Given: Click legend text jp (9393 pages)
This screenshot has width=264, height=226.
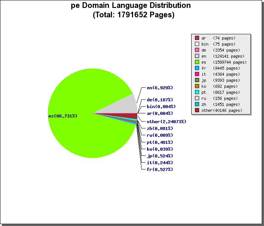Looking at the screenshot, I should (x=221, y=80).
